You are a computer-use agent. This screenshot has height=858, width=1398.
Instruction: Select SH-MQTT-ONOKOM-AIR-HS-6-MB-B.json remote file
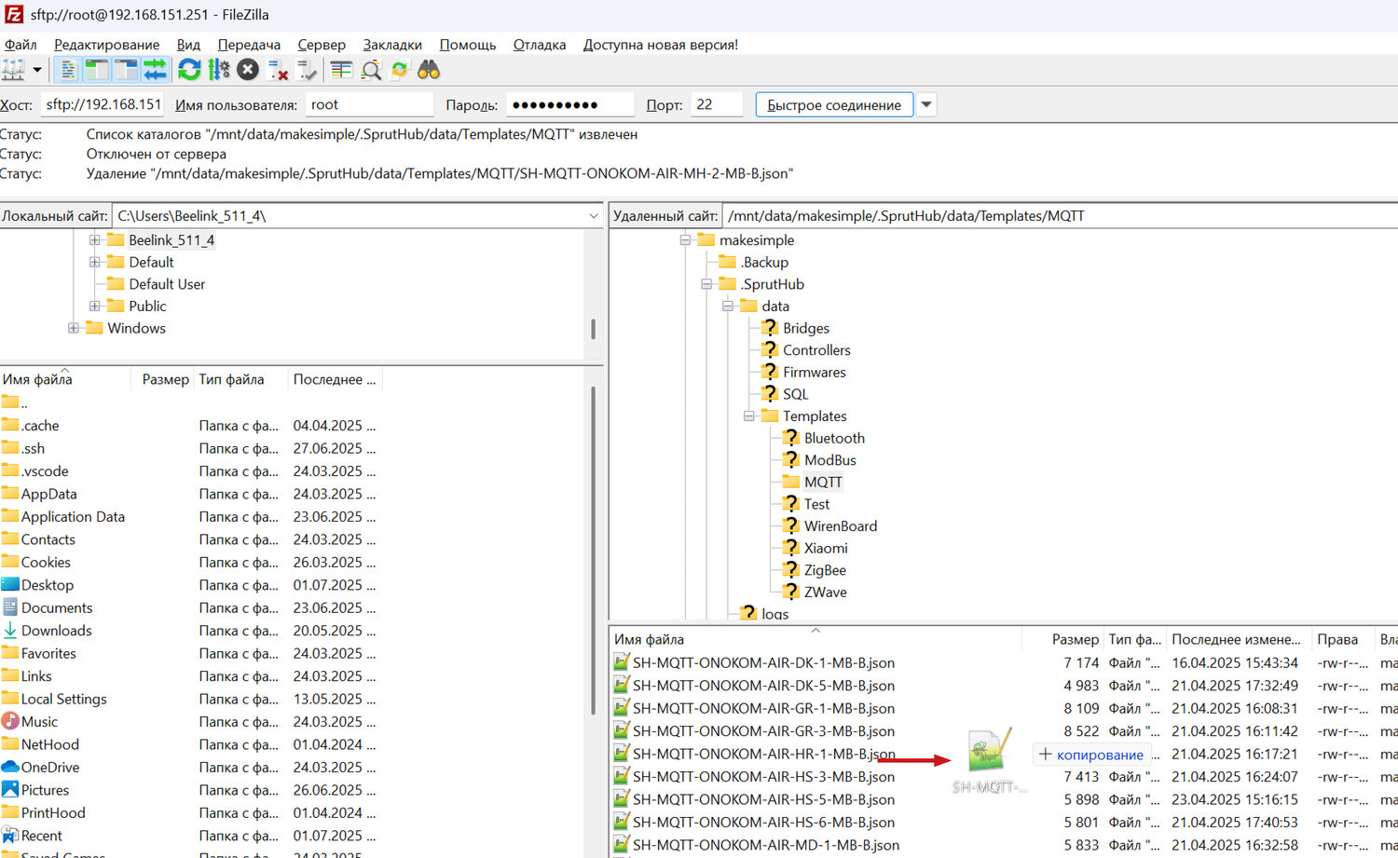(x=763, y=823)
